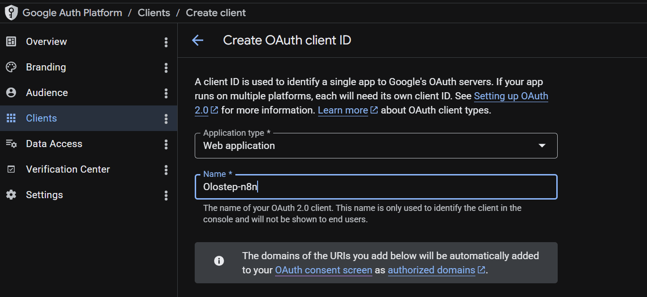Click the Clients breadcrumb link
The image size is (647, 297).
[154, 13]
